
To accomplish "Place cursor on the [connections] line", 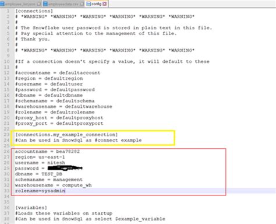I will click(34, 11).
